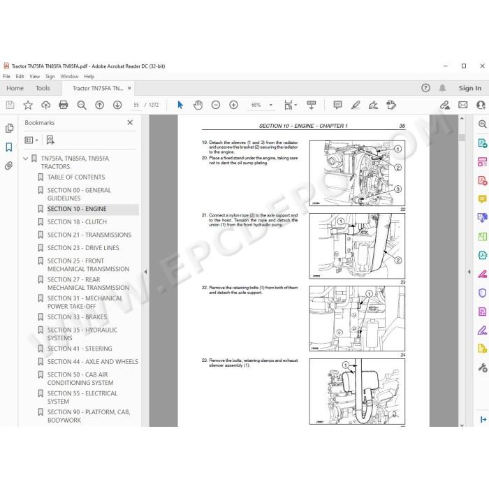
Task: Open the Window menu
Action: tap(69, 76)
